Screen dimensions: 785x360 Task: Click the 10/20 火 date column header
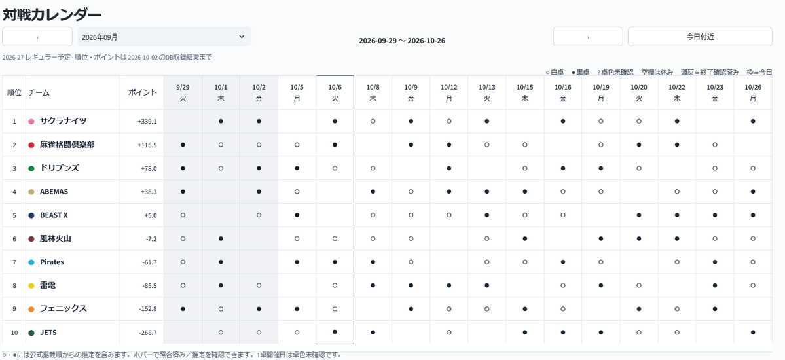pos(639,93)
